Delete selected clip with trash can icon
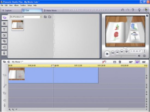Viewport: 150px width, 112px height. tap(120, 62)
